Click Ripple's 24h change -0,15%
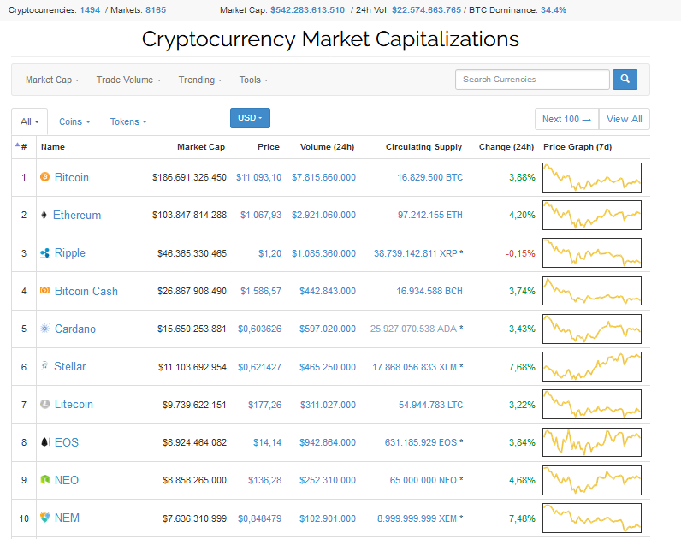 pos(520,253)
